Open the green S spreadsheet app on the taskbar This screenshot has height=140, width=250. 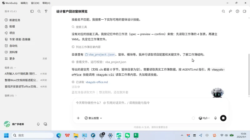tap(136, 135)
